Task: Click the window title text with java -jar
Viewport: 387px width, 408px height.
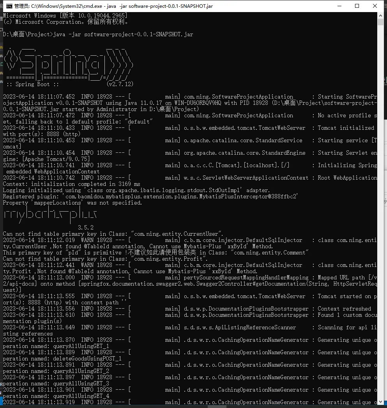Action: pos(113,6)
